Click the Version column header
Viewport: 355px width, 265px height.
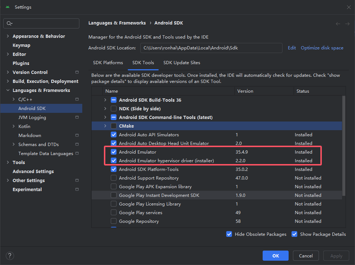click(264, 91)
